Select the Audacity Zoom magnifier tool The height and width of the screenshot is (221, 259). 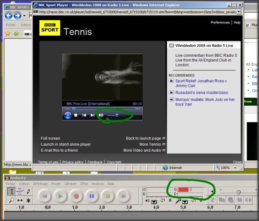tap(12, 200)
